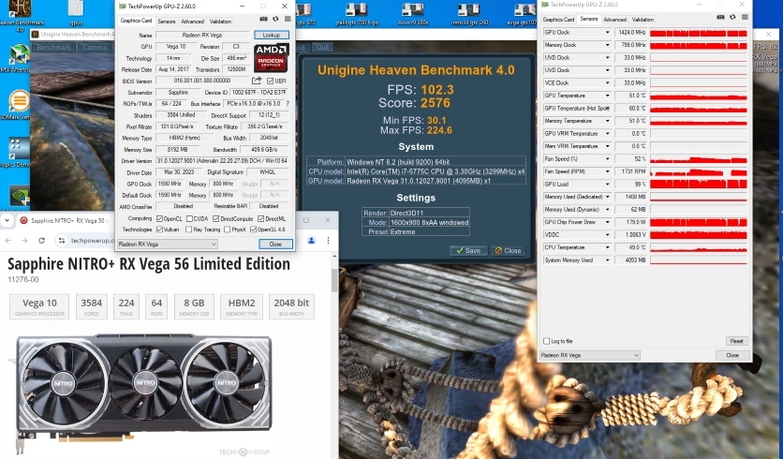Image resolution: width=783 pixels, height=459 pixels.
Task: Expand Fan Speed (RPM) sensor dropdown
Action: (x=607, y=171)
